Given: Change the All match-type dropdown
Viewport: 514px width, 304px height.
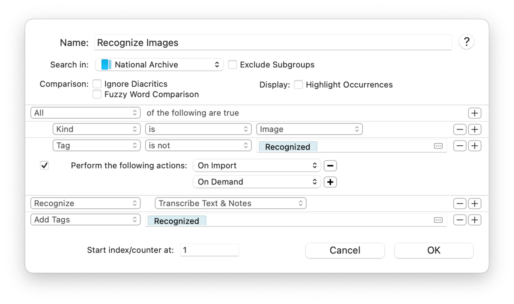Looking at the screenshot, I should click(86, 113).
